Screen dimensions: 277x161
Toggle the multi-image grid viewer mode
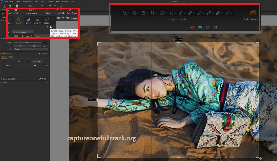pos(59,18)
